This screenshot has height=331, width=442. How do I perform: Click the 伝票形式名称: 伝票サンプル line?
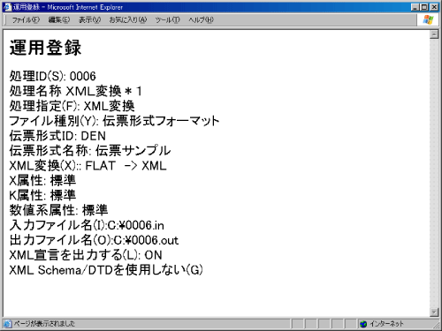pyautogui.click(x=90, y=151)
